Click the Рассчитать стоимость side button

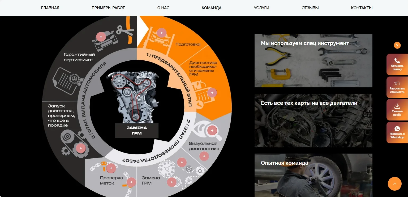click(x=397, y=87)
